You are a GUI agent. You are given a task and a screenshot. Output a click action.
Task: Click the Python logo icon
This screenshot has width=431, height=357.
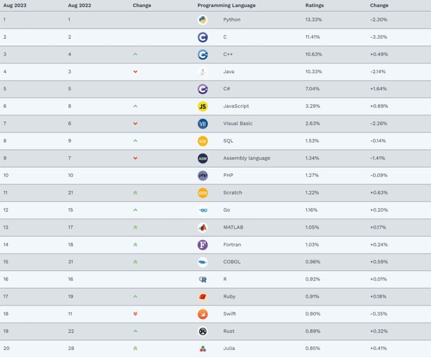click(203, 20)
